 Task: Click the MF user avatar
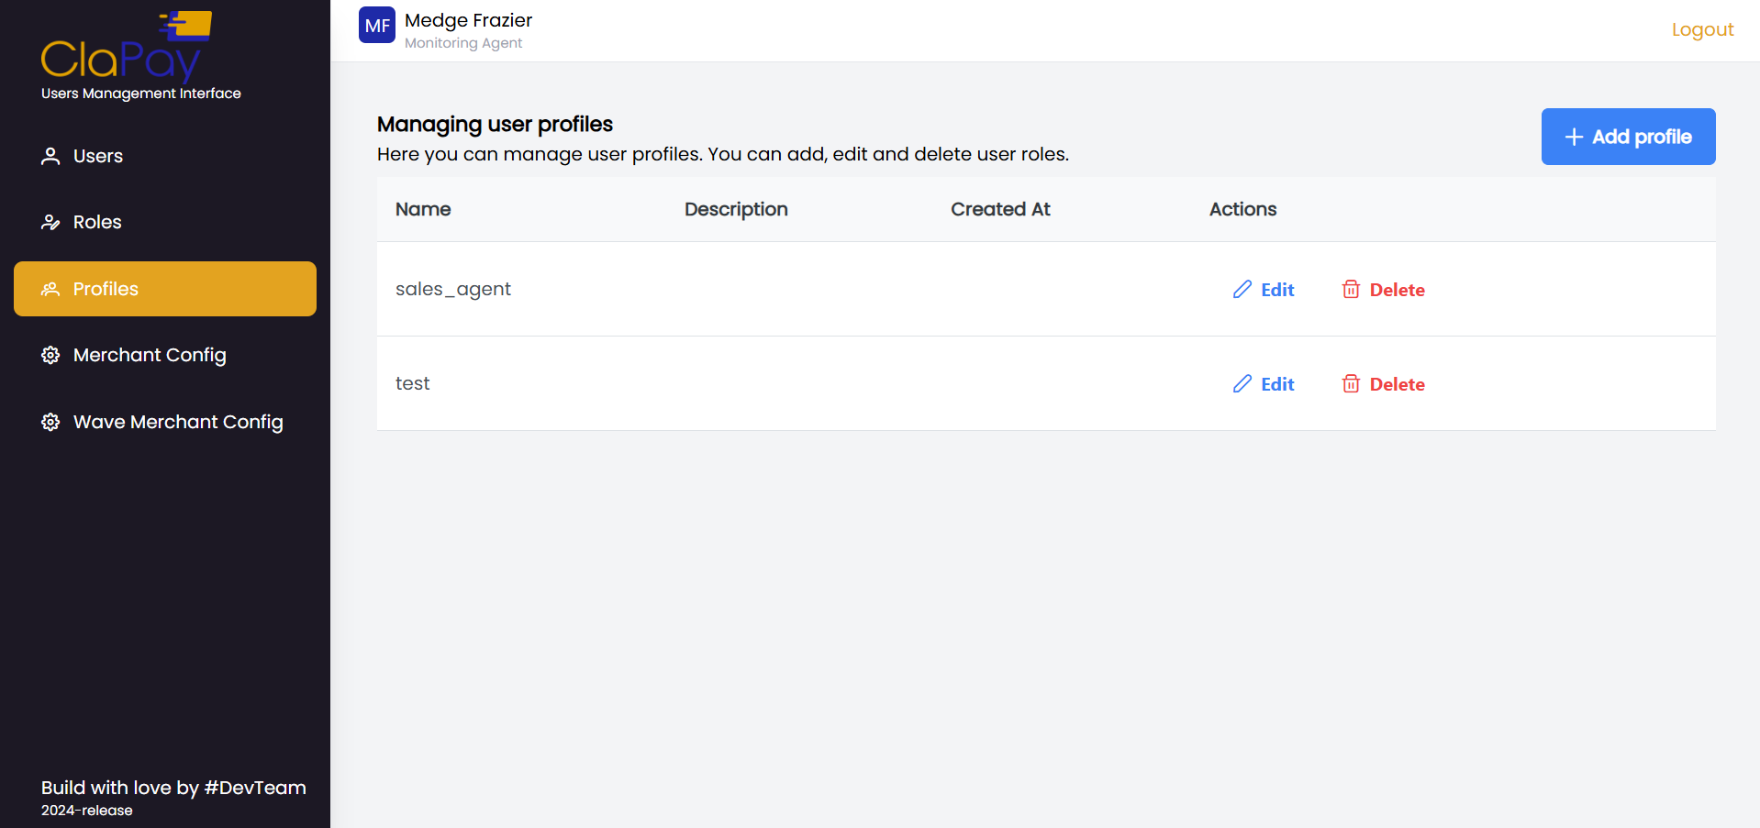pos(377,26)
